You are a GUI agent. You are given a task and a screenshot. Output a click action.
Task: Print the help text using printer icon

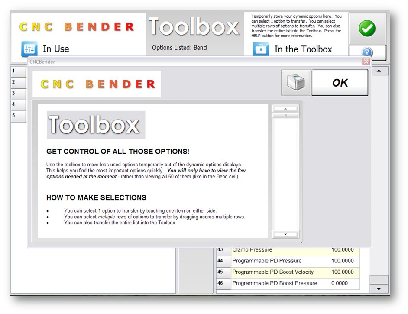[x=296, y=83]
